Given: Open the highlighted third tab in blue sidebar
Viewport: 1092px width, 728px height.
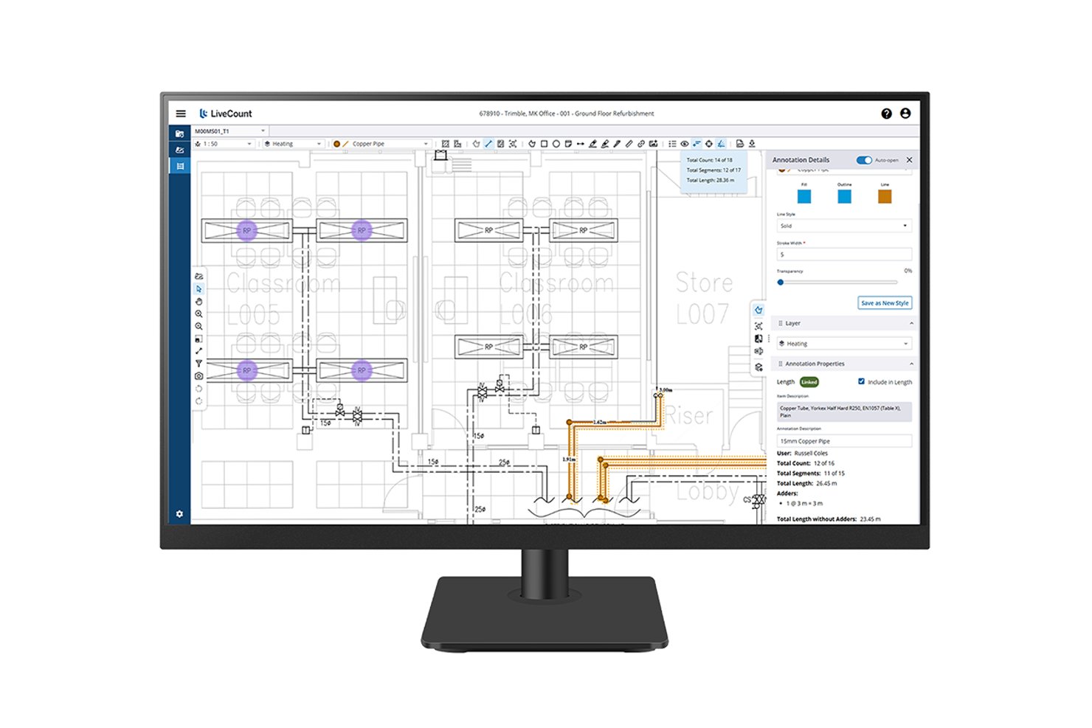Looking at the screenshot, I should (x=179, y=166).
